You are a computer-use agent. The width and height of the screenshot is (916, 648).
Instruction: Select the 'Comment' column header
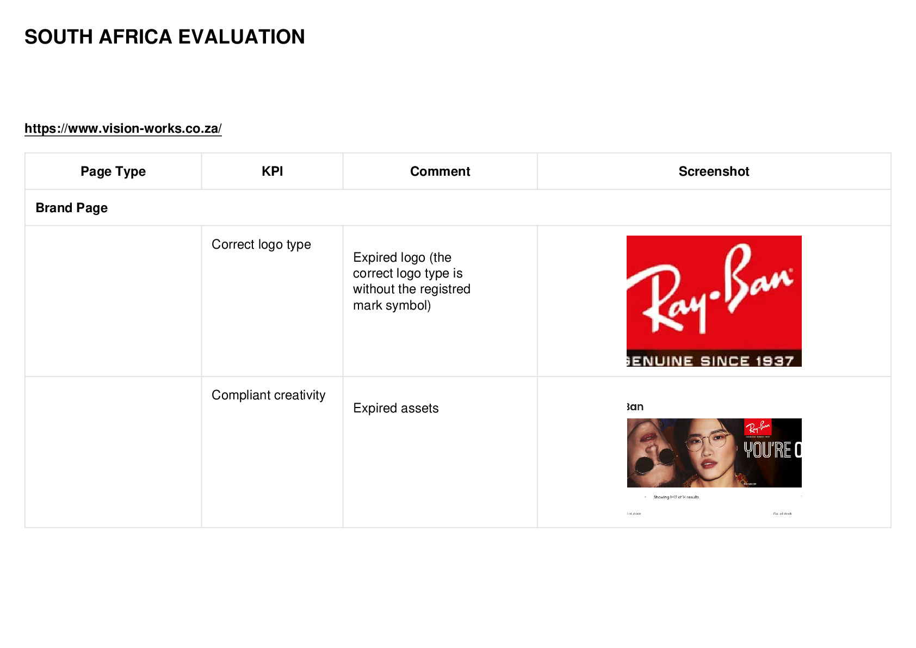click(x=440, y=171)
